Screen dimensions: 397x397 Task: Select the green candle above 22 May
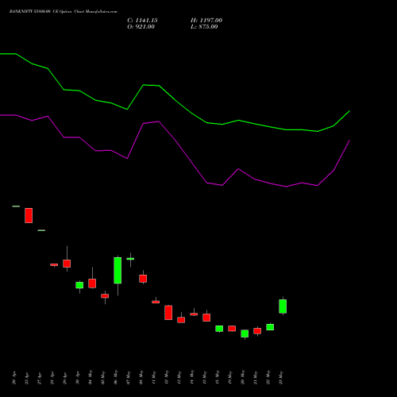pos(270,327)
